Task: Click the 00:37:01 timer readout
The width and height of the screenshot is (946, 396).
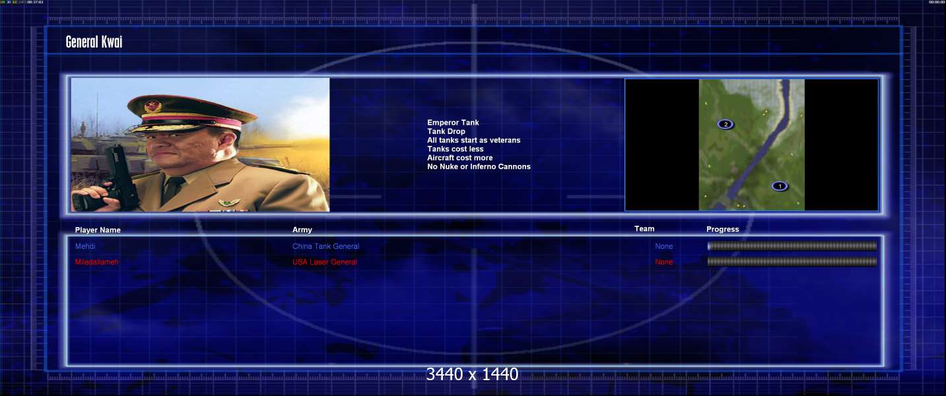Action: click(36, 2)
